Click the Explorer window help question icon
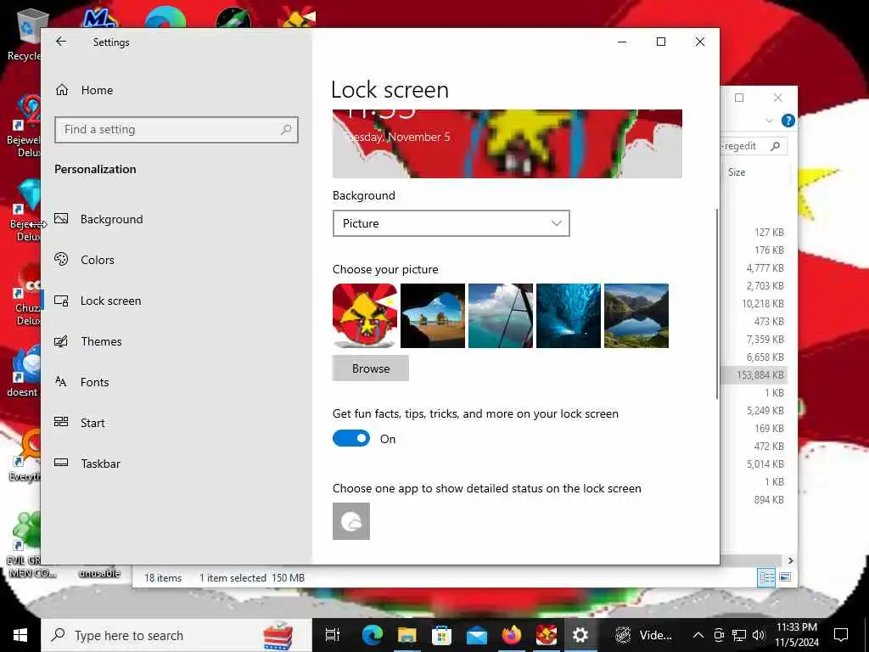The image size is (869, 652). point(788,121)
